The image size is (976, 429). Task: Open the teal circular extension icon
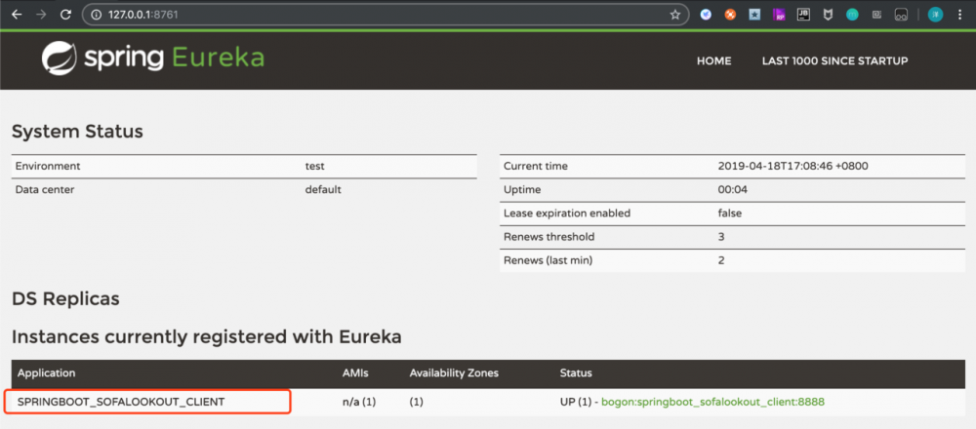coord(852,15)
